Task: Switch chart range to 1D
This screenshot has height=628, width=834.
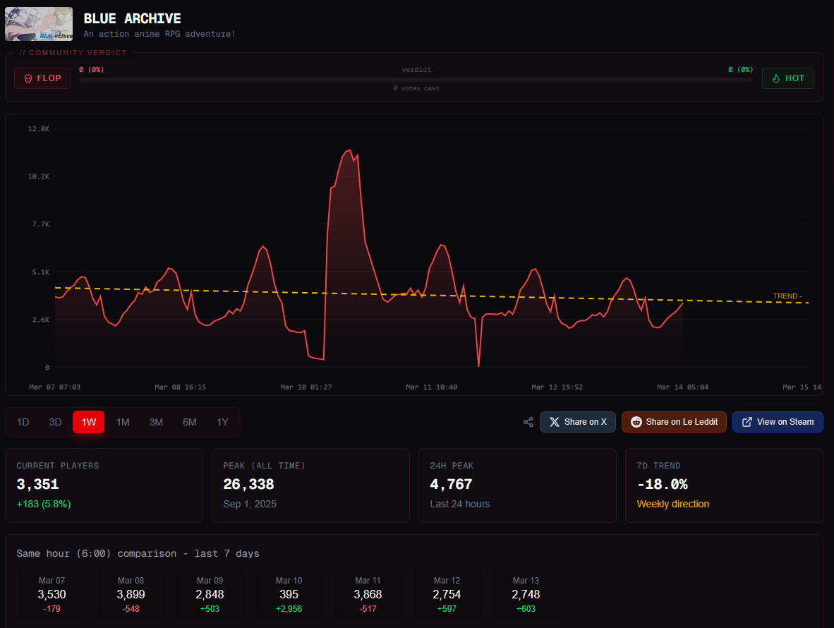Action: (23, 422)
